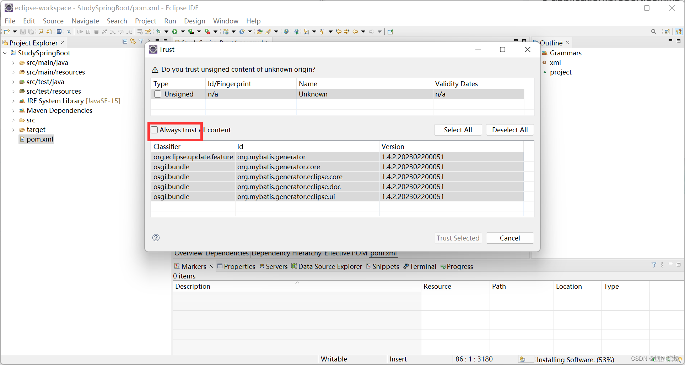Switch to the Terminal tab
This screenshot has height=365, width=685.
point(420,266)
